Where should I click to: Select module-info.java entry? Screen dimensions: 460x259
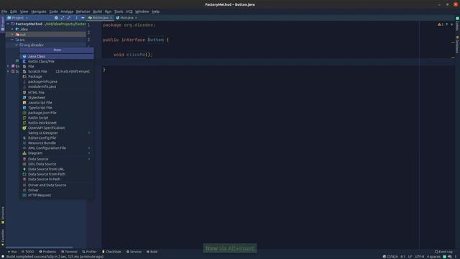pos(57,86)
